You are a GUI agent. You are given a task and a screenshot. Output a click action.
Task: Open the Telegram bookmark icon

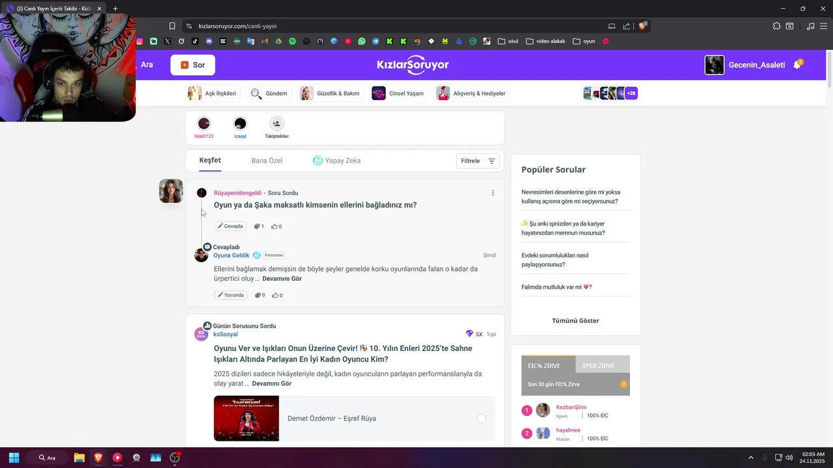(376, 41)
